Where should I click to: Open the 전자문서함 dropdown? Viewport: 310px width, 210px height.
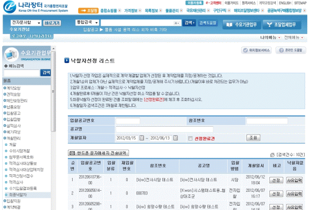[26, 23]
